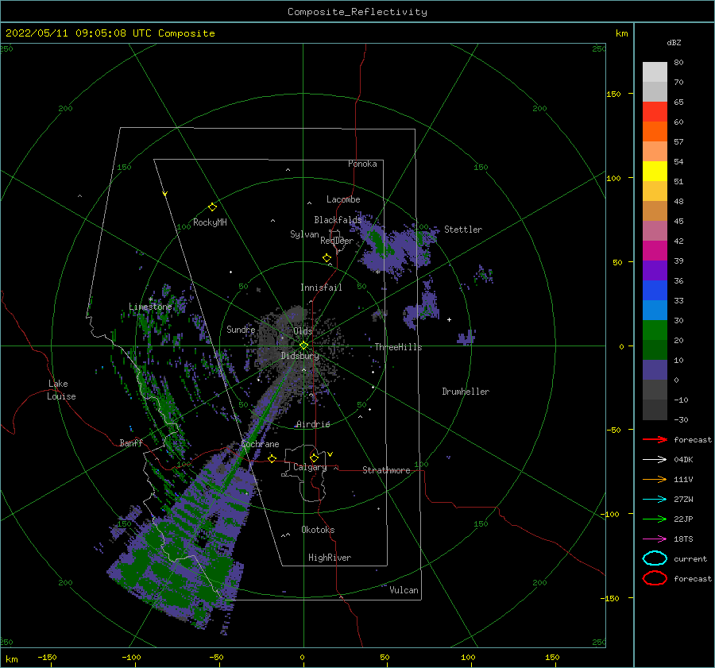Click the Okotoks label
The width and height of the screenshot is (715, 668).
(x=318, y=530)
